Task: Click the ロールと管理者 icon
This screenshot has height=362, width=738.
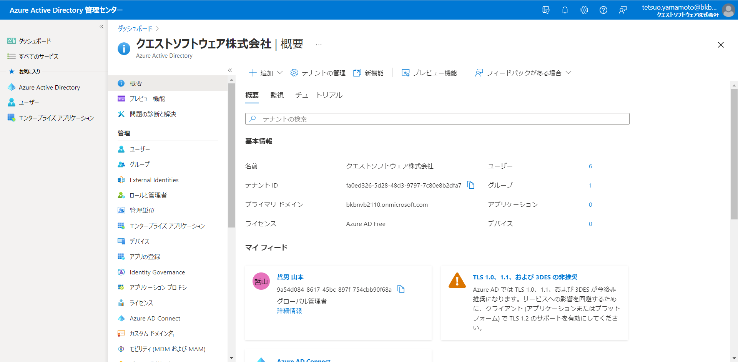Action: 121,195
